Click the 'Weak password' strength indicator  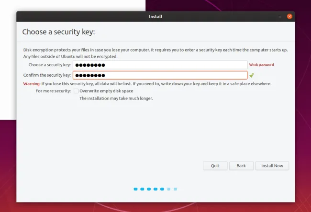(261, 65)
